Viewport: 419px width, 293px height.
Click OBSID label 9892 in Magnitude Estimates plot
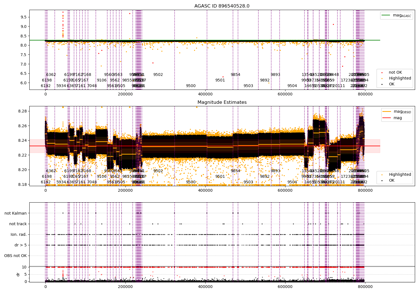click(x=265, y=177)
